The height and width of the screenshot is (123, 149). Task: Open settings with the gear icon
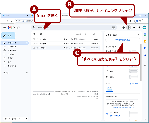tap(129, 28)
